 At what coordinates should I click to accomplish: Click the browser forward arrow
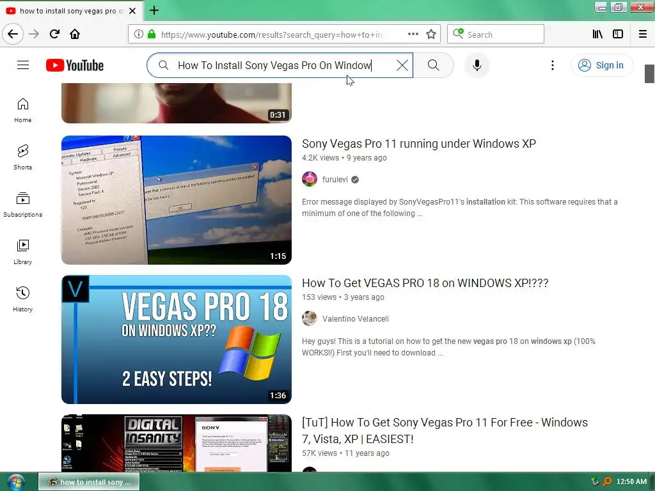coord(34,34)
